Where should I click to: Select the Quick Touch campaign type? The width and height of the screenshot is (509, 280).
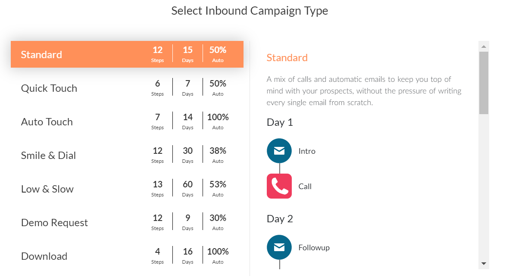point(49,88)
